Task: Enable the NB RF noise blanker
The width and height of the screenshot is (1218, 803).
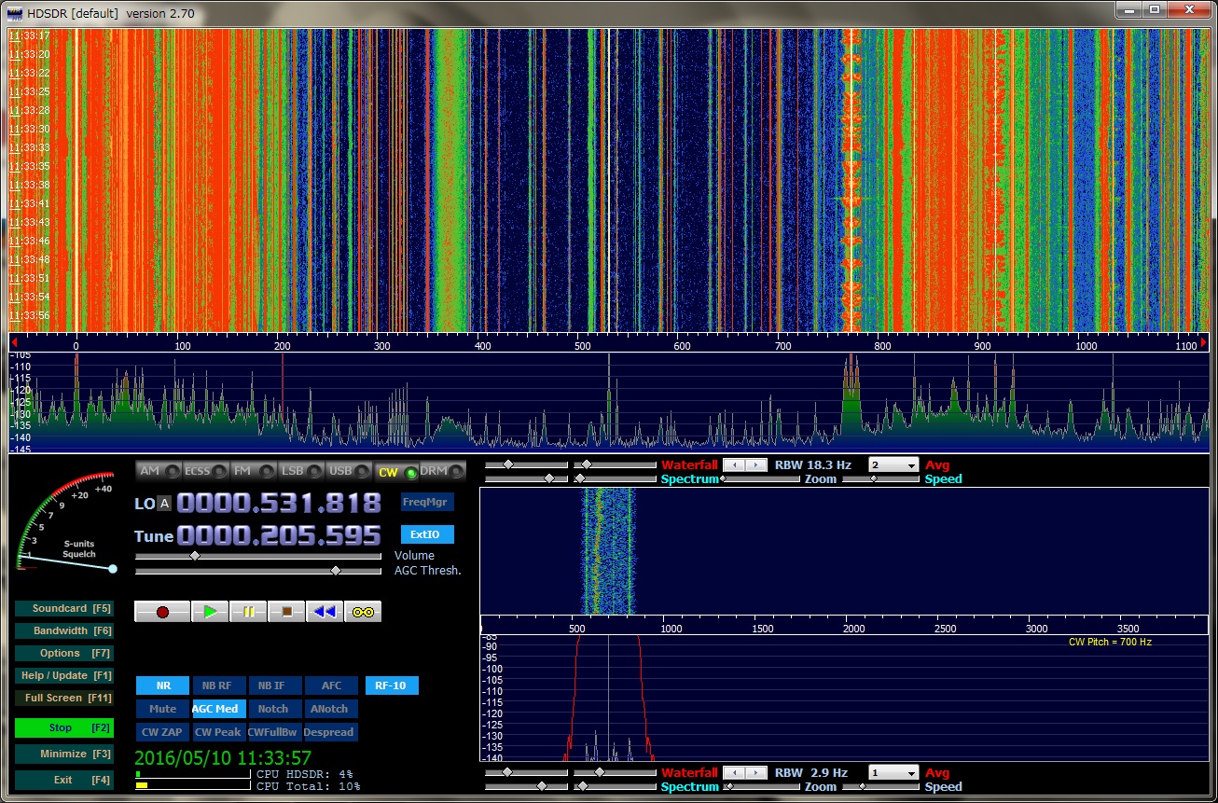Action: click(217, 685)
